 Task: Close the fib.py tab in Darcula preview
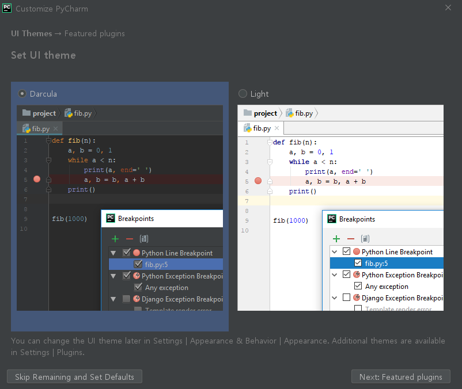[56, 128]
